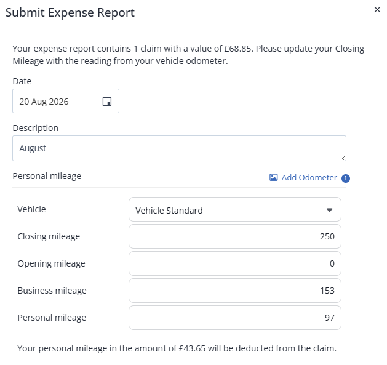Image resolution: width=387 pixels, height=365 pixels.
Task: Open the Vehicle Standard dropdown
Action: click(234, 209)
